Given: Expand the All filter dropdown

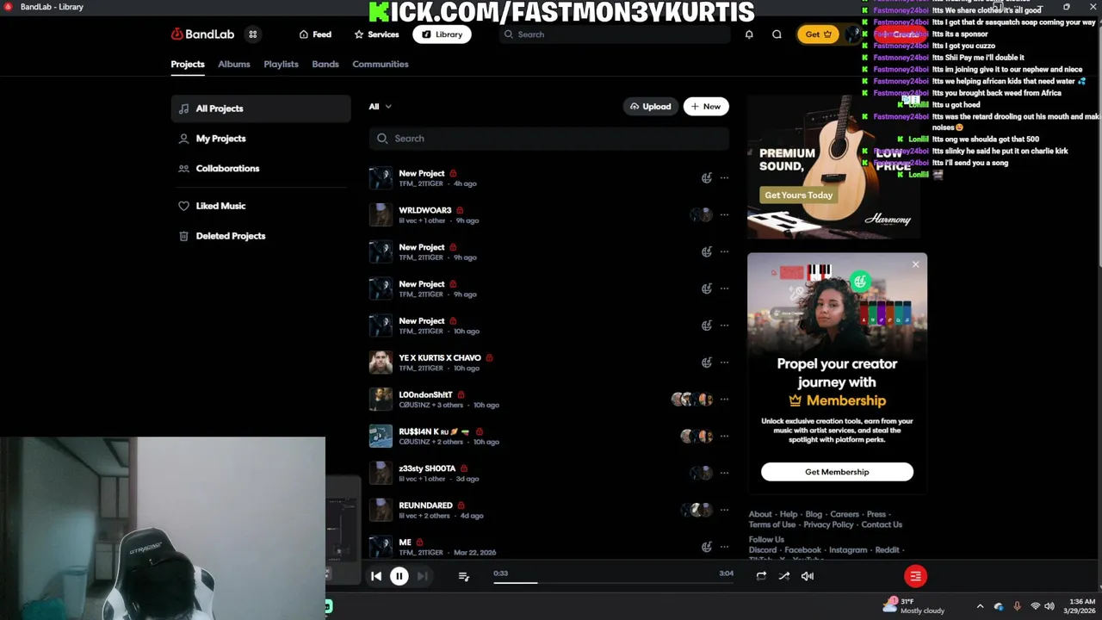Looking at the screenshot, I should [x=380, y=107].
